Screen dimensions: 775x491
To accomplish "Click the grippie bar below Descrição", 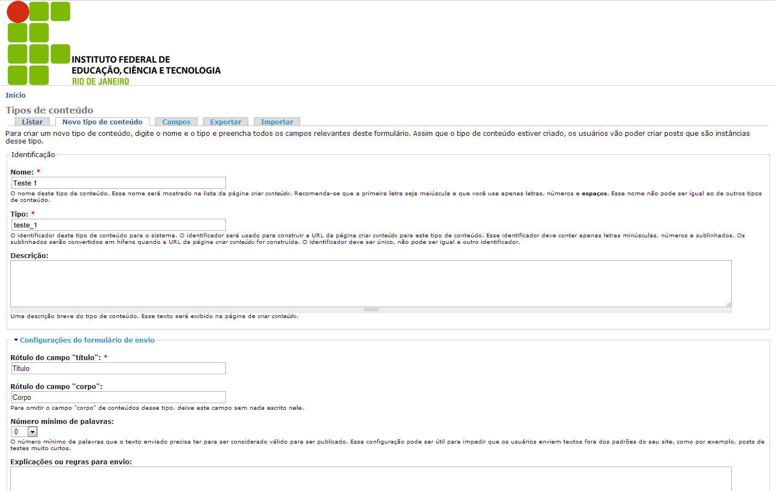I will [371, 309].
